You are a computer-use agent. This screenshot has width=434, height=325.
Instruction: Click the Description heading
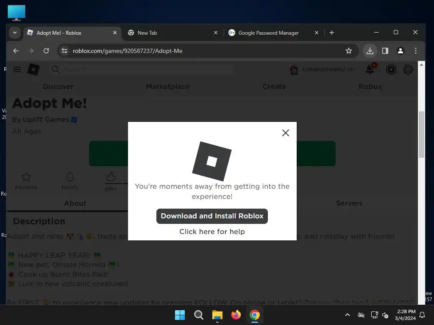coord(39,221)
